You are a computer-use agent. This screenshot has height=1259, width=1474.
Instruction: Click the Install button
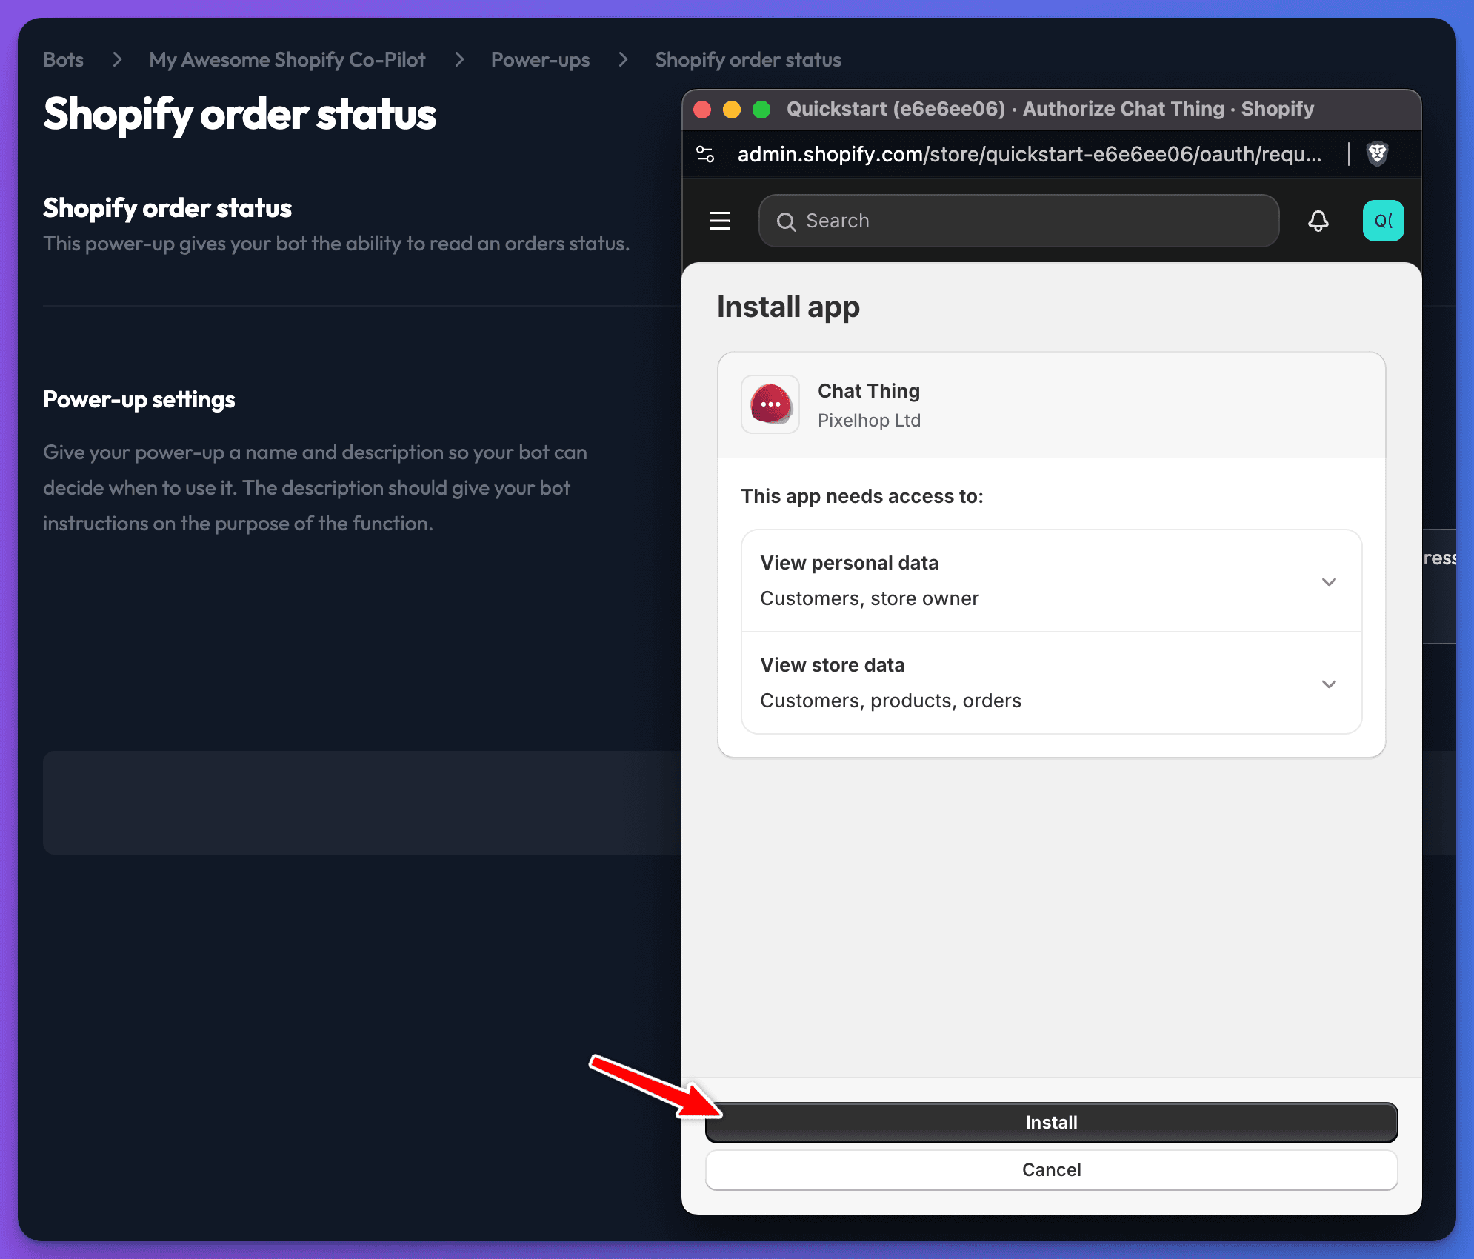point(1051,1122)
